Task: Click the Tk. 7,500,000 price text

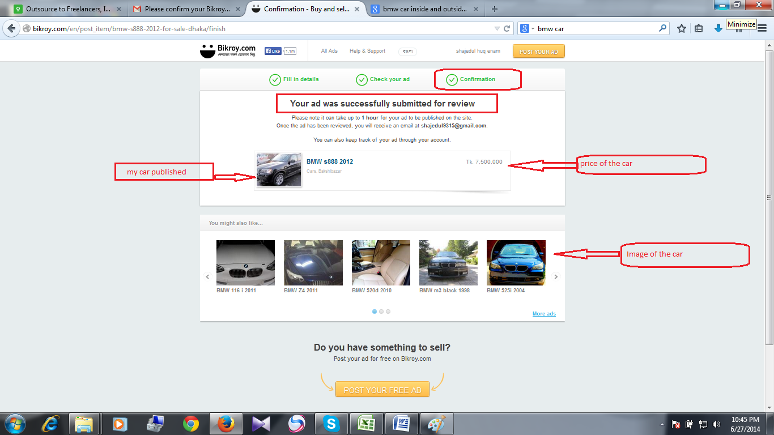Action: [484, 161]
